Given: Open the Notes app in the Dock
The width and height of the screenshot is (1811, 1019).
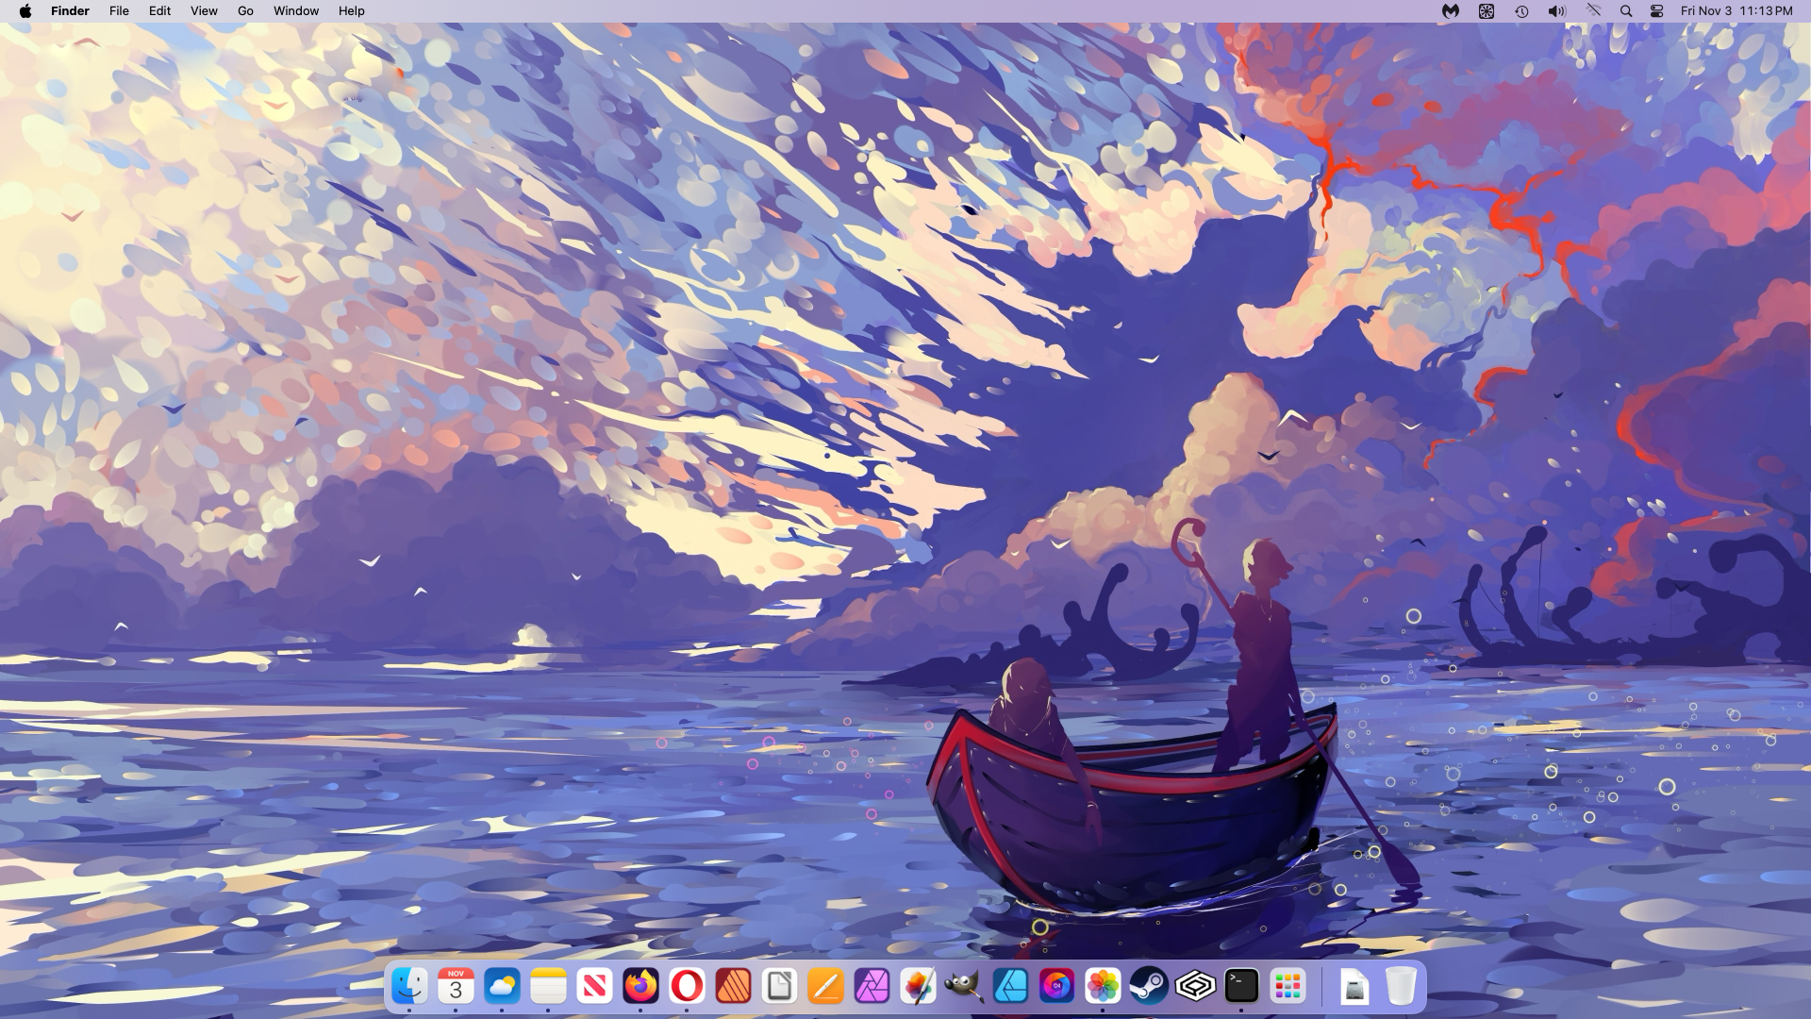Looking at the screenshot, I should (x=548, y=987).
